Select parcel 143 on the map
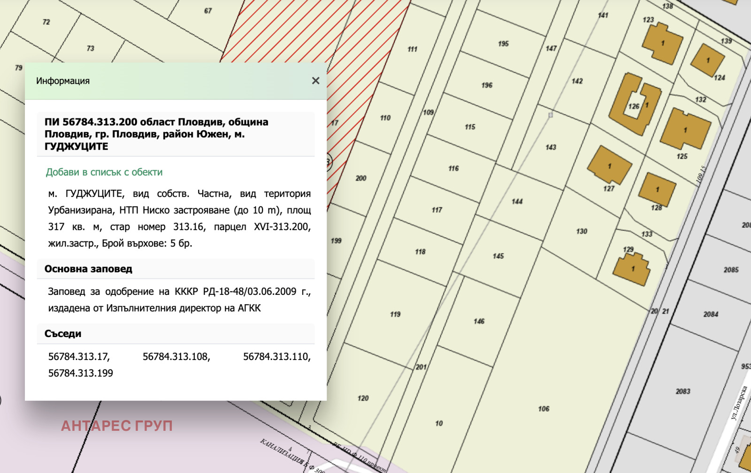The image size is (751, 473). click(x=551, y=147)
